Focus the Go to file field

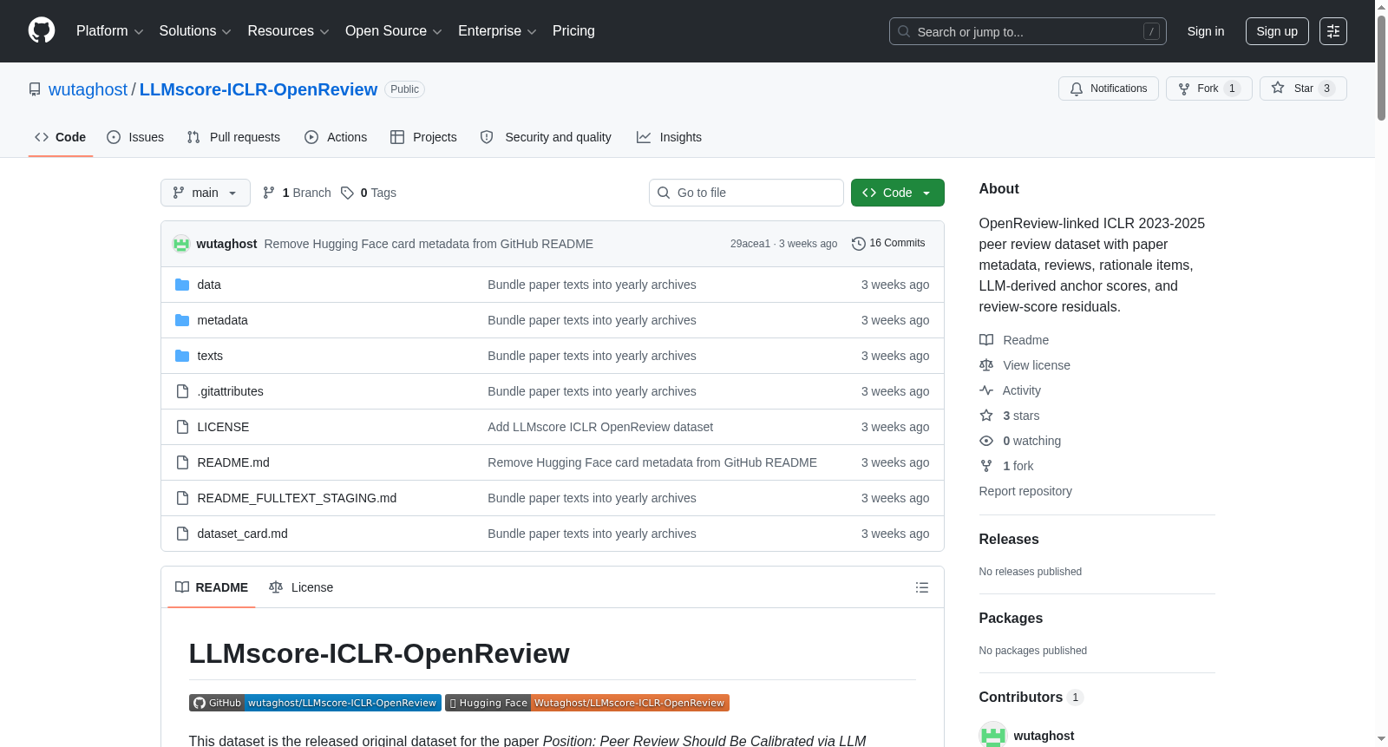[746, 193]
